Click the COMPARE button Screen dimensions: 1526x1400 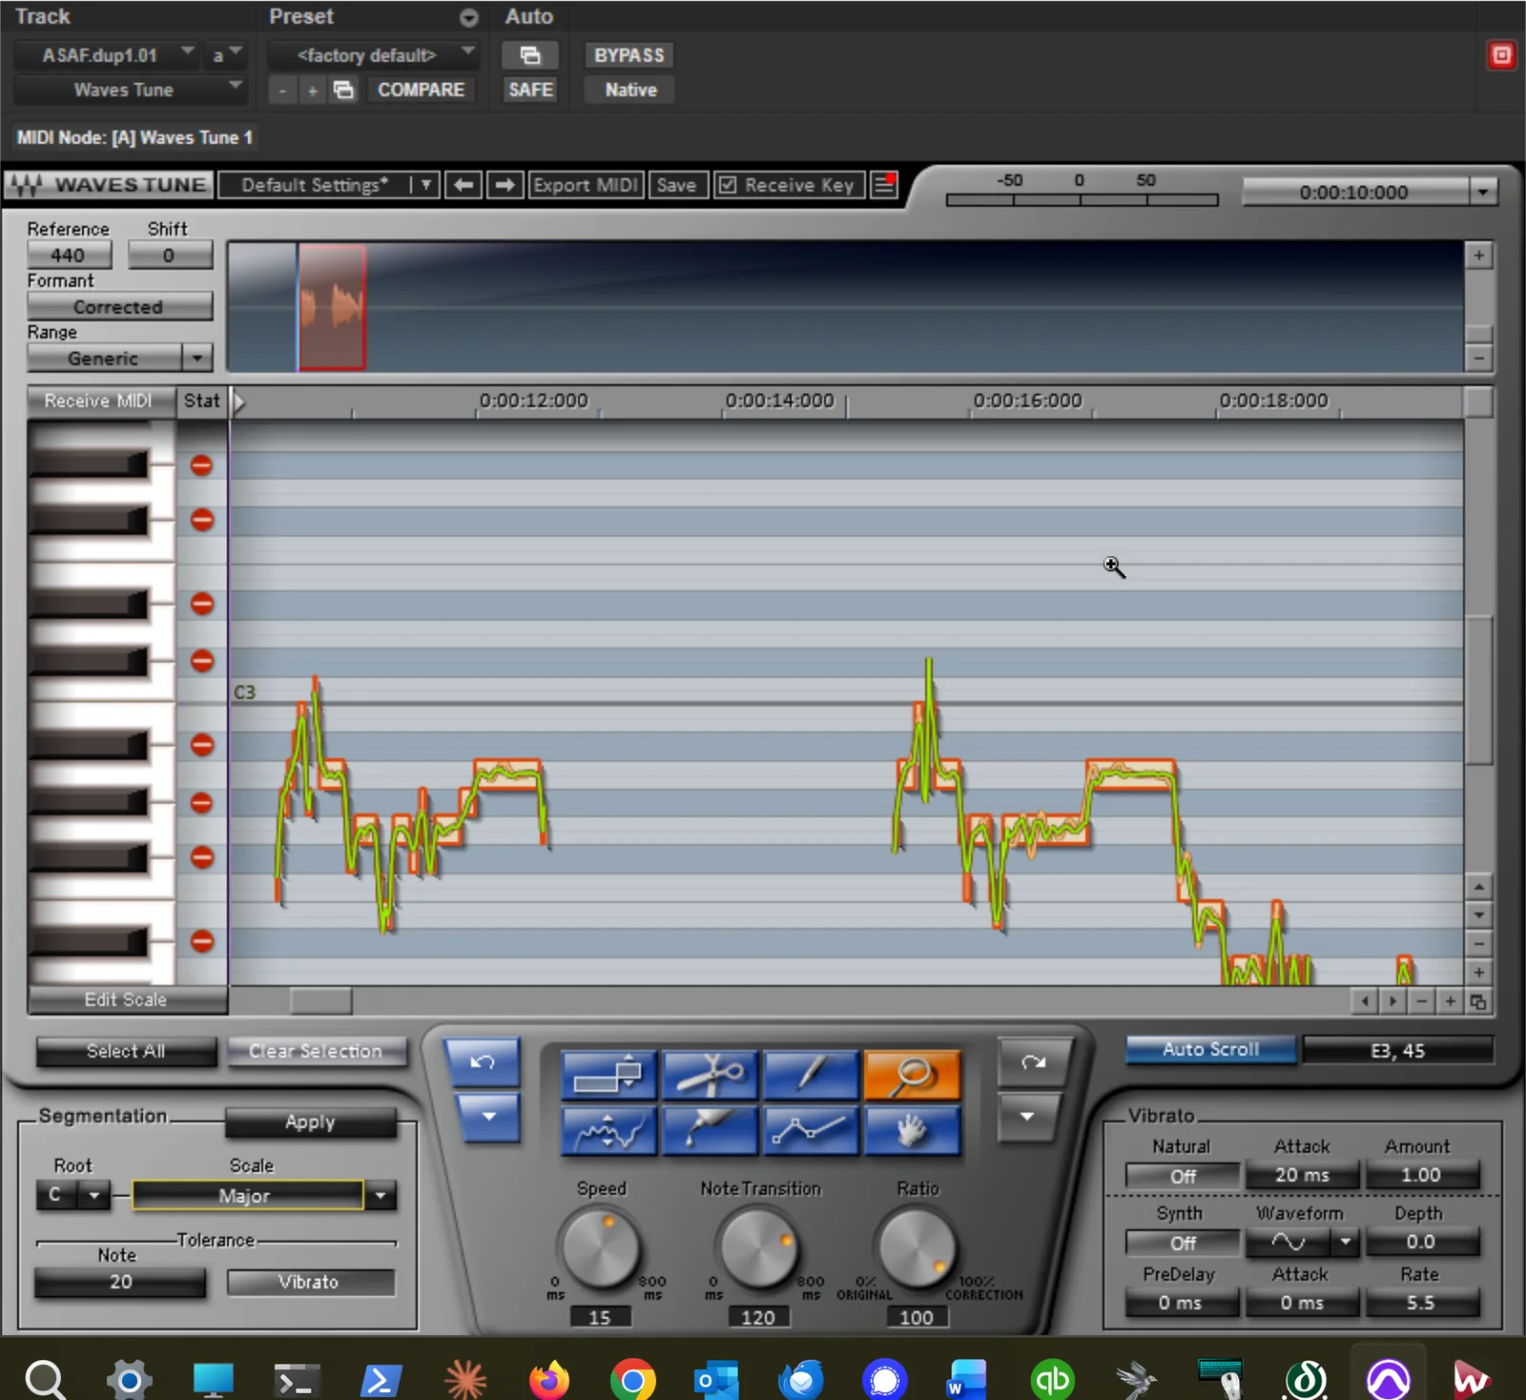click(x=421, y=90)
